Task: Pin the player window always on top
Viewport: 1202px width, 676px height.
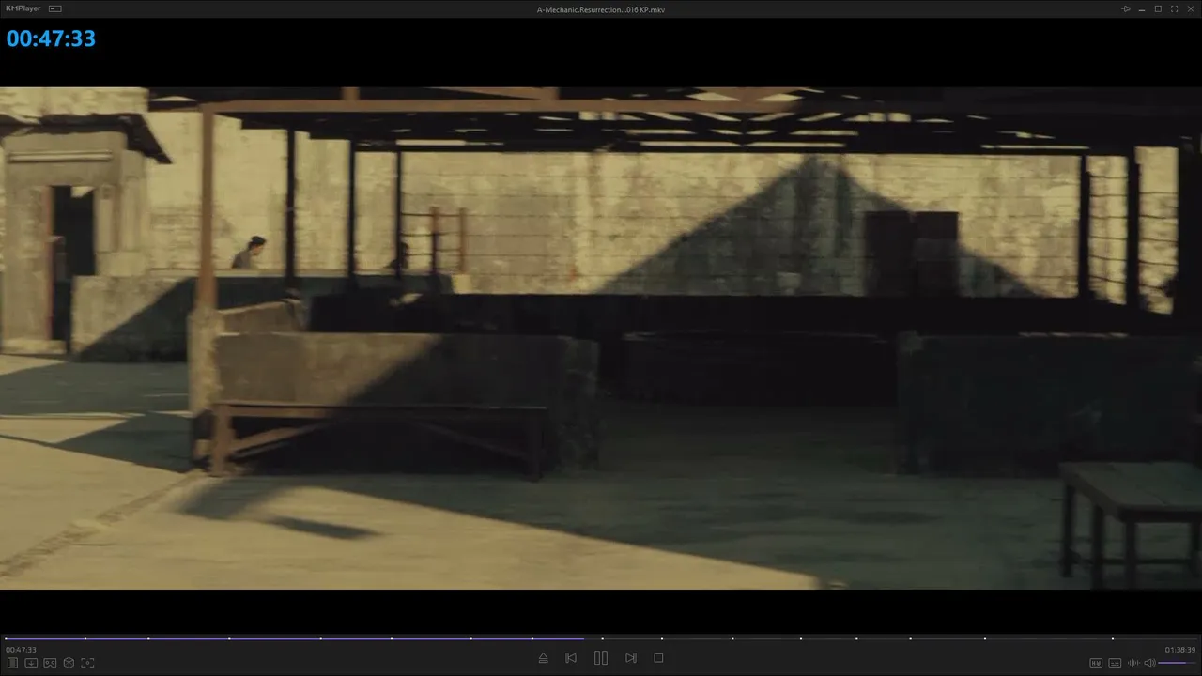Action: 1126,9
